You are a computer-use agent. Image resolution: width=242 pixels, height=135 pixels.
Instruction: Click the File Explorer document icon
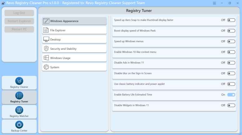[x=46, y=30]
